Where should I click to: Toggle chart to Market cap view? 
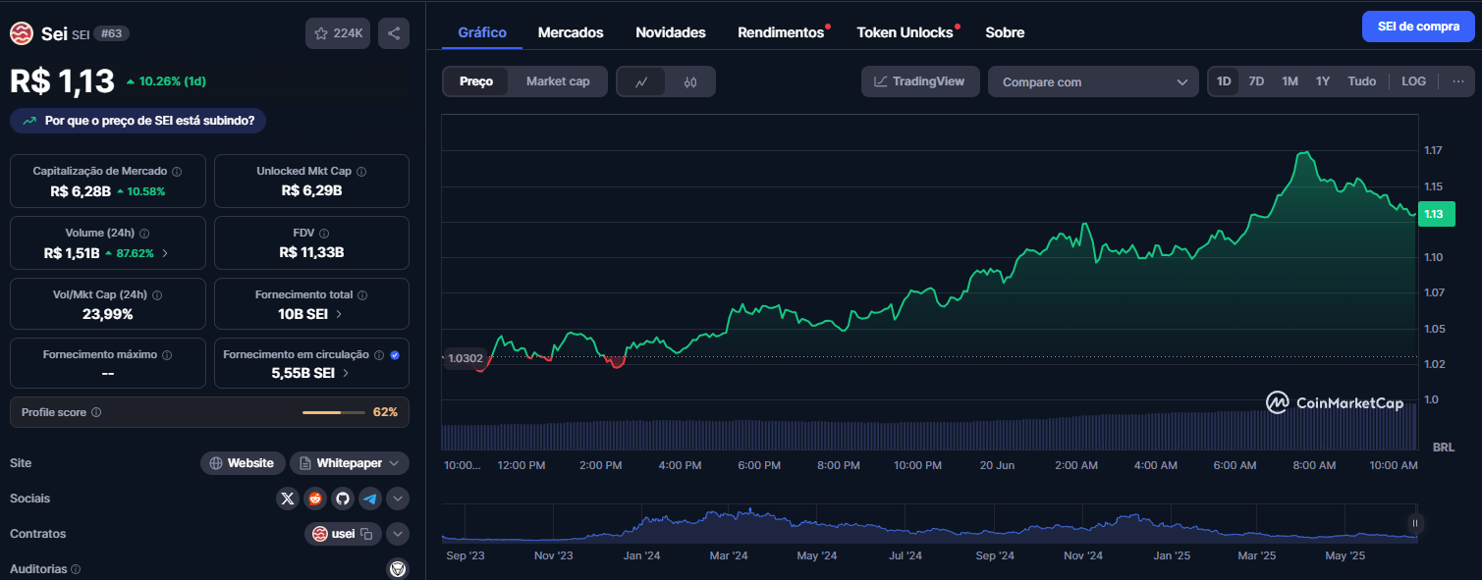pyautogui.click(x=558, y=81)
